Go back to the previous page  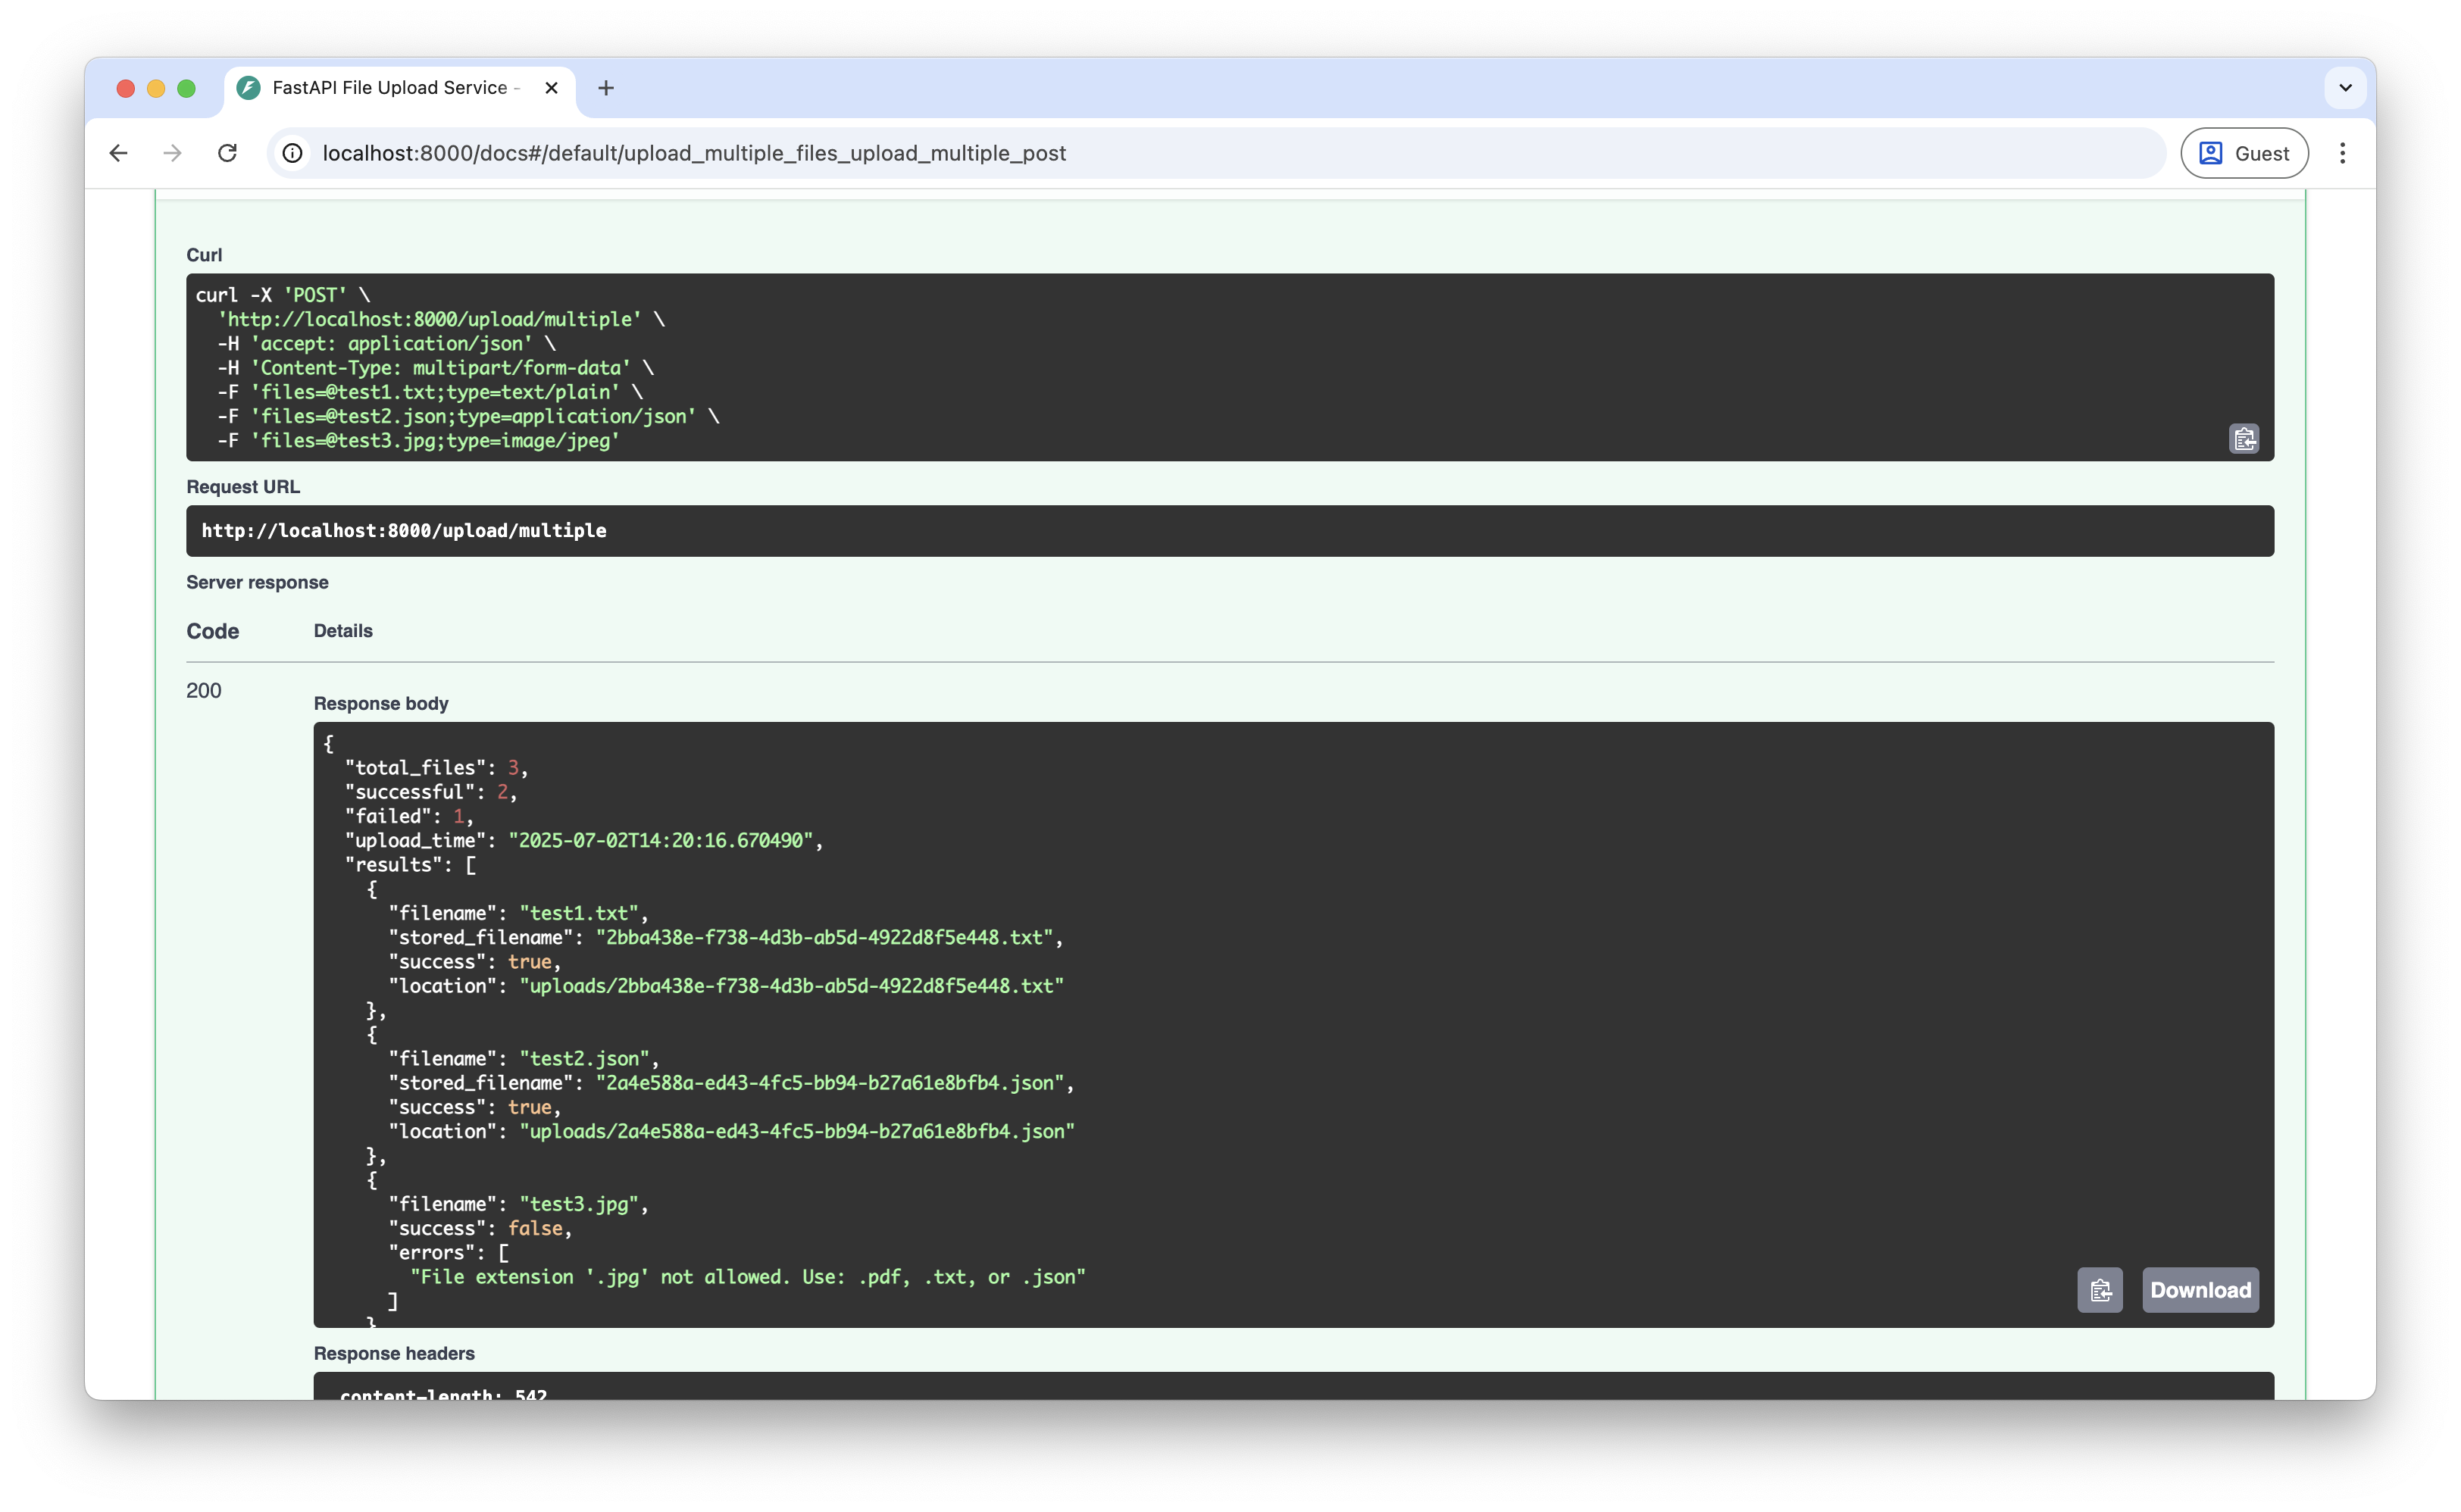(118, 153)
